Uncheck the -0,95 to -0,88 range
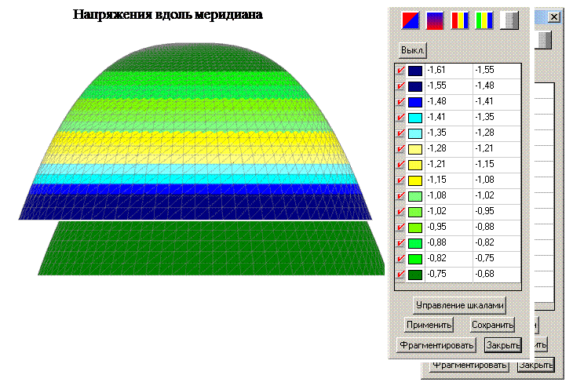The image size is (573, 386). (400, 228)
